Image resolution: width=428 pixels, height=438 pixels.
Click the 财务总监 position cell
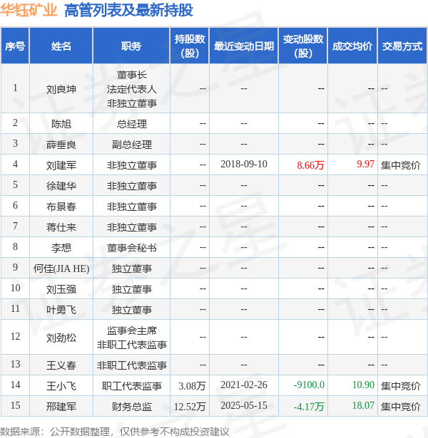coord(132,407)
